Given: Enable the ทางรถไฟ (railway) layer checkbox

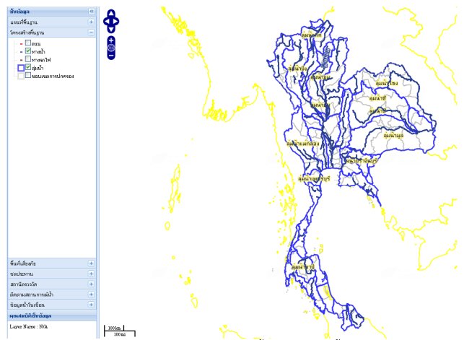Looking at the screenshot, I should pyautogui.click(x=27, y=59).
